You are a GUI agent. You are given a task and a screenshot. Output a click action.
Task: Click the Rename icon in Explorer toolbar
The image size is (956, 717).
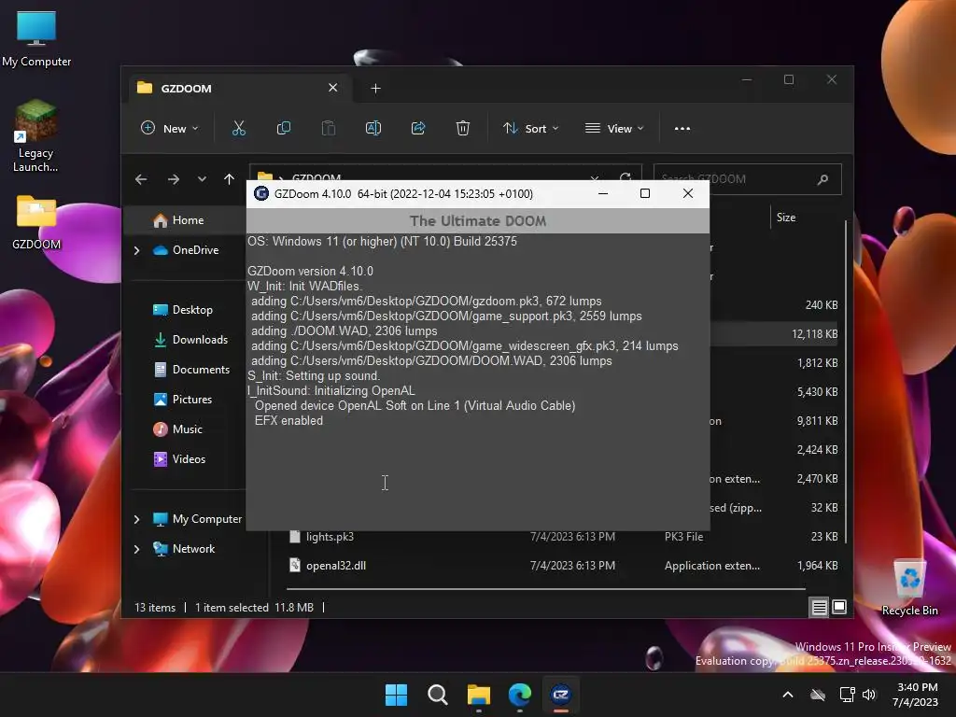click(373, 129)
